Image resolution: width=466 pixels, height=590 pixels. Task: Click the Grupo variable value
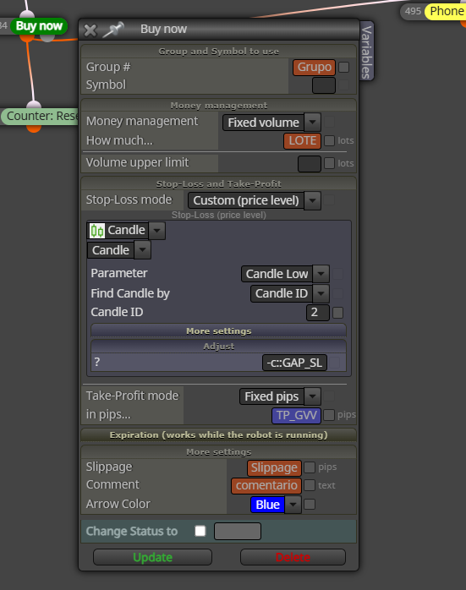pyautogui.click(x=315, y=68)
